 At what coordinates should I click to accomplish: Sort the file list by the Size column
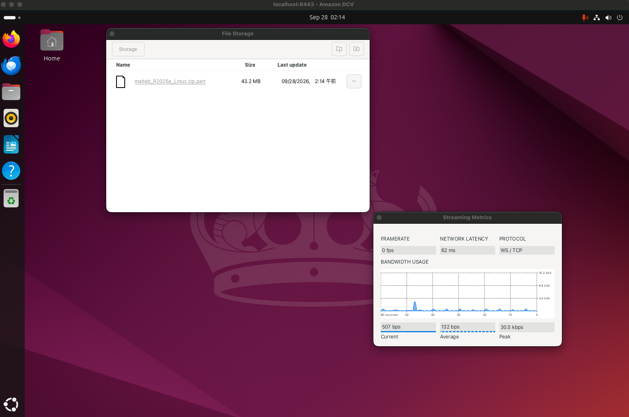[x=250, y=65]
